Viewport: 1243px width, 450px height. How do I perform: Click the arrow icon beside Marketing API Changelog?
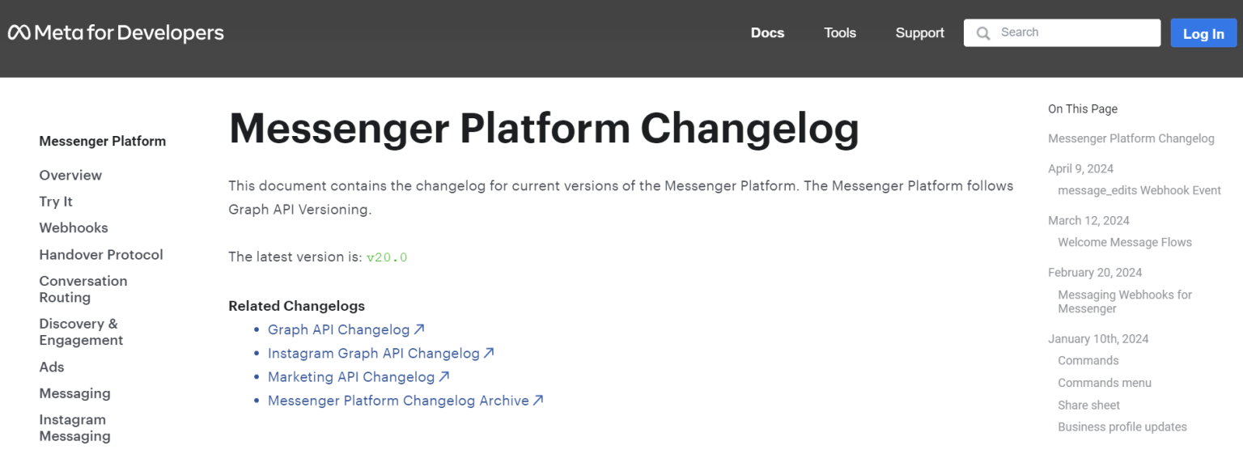click(x=444, y=376)
